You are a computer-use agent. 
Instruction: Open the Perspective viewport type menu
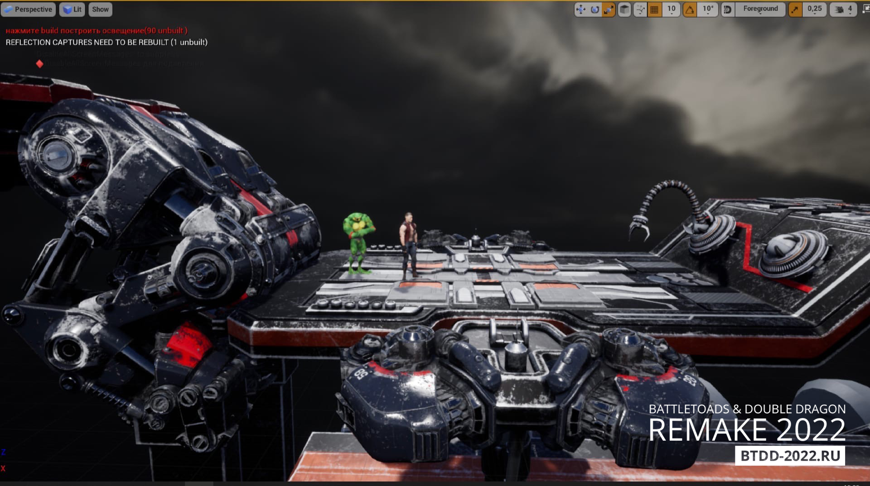click(28, 9)
